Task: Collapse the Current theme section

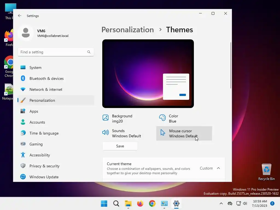Action: [218, 168]
